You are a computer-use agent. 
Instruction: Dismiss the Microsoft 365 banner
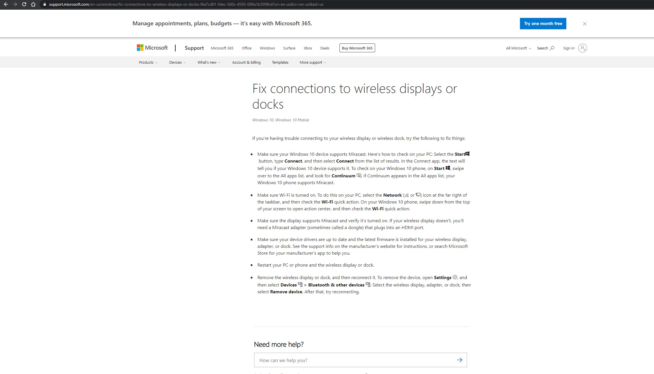pos(585,24)
